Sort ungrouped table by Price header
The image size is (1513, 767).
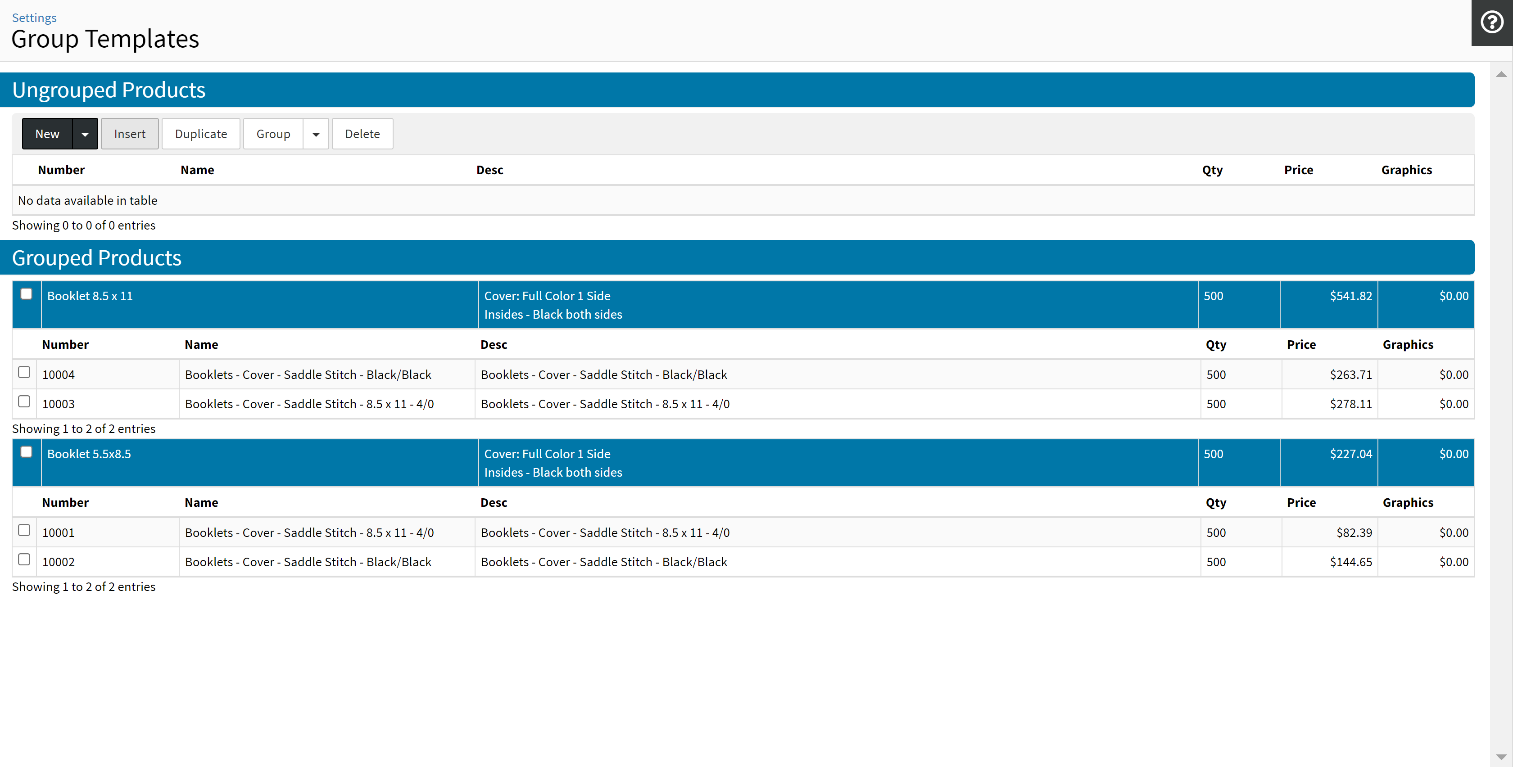click(x=1298, y=170)
